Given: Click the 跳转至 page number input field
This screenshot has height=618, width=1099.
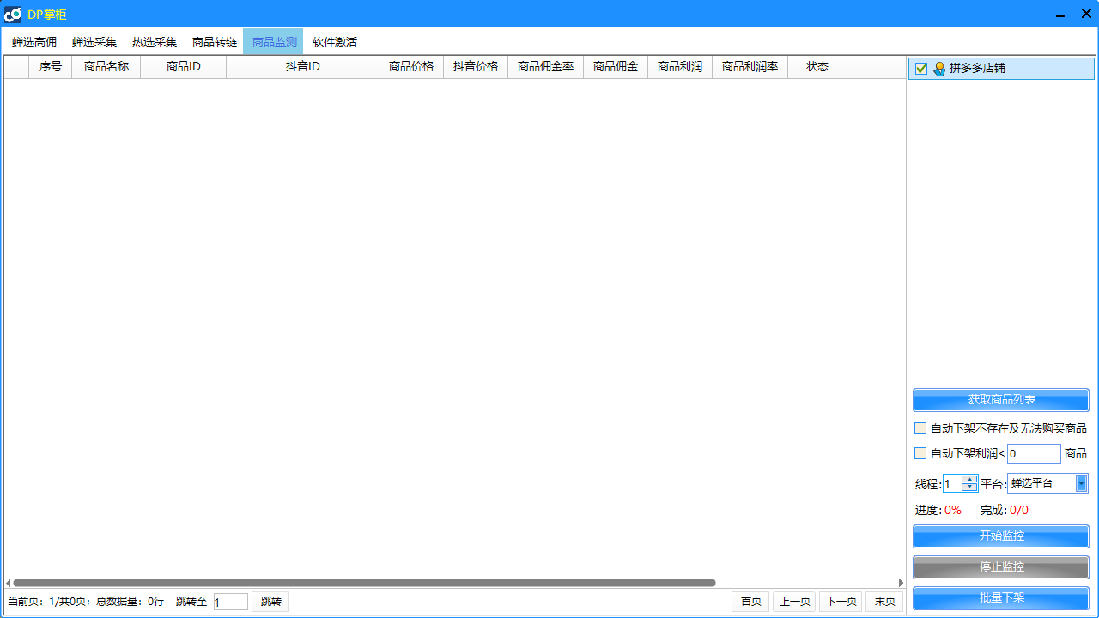Looking at the screenshot, I should [230, 602].
